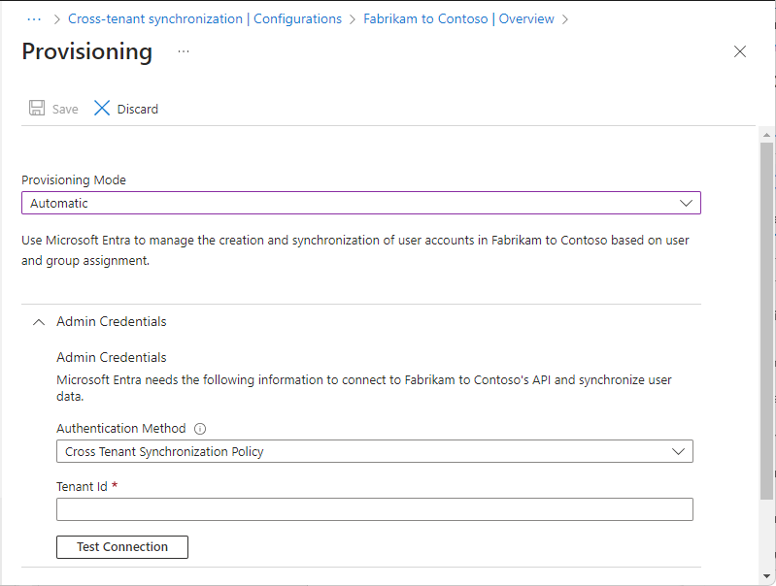Open the ellipsis menu beside Provisioning title

[184, 52]
